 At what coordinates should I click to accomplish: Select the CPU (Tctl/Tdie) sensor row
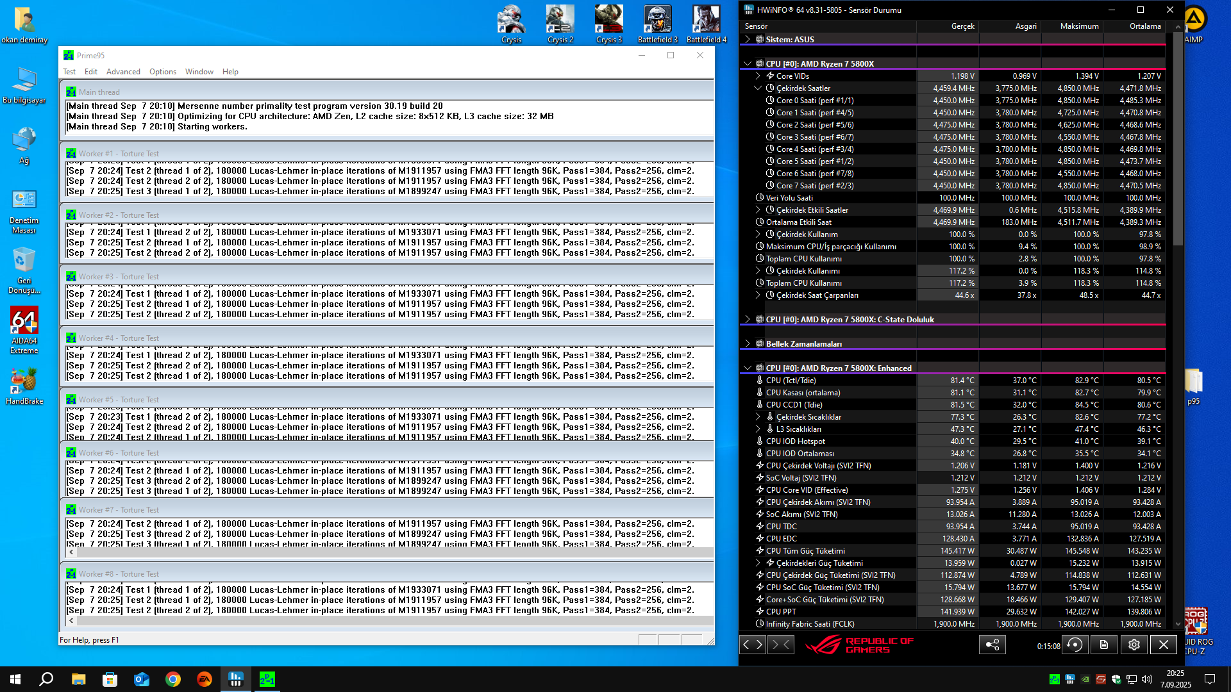click(x=952, y=380)
